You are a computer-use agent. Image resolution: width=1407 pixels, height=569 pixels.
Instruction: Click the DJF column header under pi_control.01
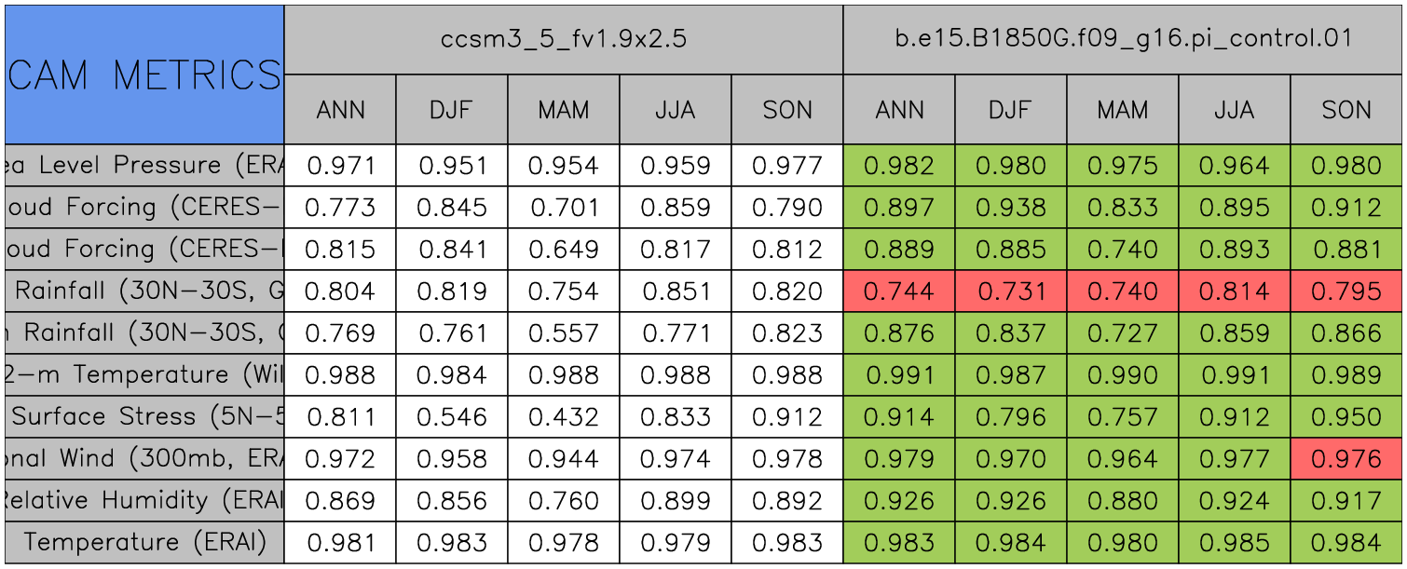1011,110
